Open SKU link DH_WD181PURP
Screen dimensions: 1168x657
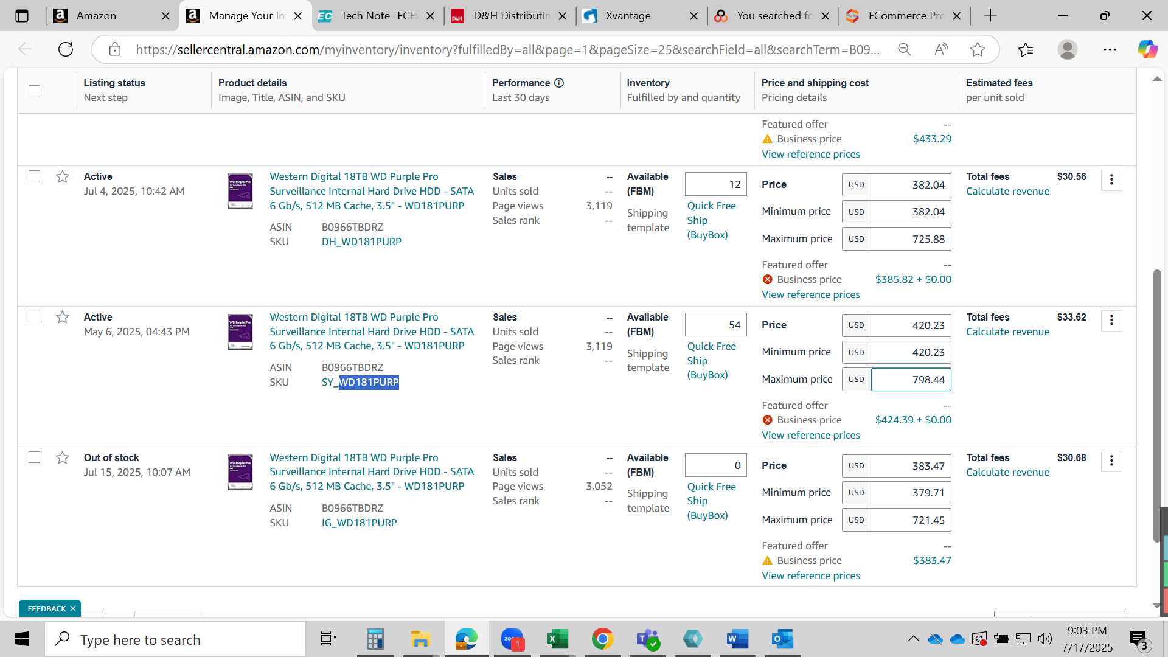(361, 242)
